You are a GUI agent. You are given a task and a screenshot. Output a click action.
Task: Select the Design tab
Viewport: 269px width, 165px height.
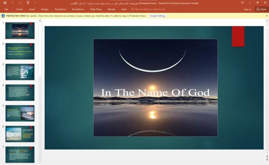(45, 9)
